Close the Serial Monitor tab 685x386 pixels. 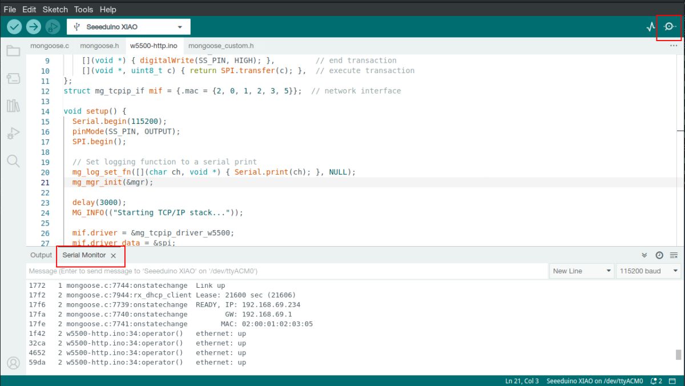pyautogui.click(x=114, y=256)
